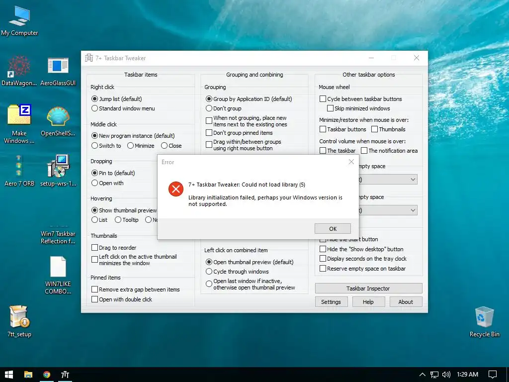Select Open thumbnail preview (default) option
This screenshot has height=382, width=509.
(x=250, y=262)
